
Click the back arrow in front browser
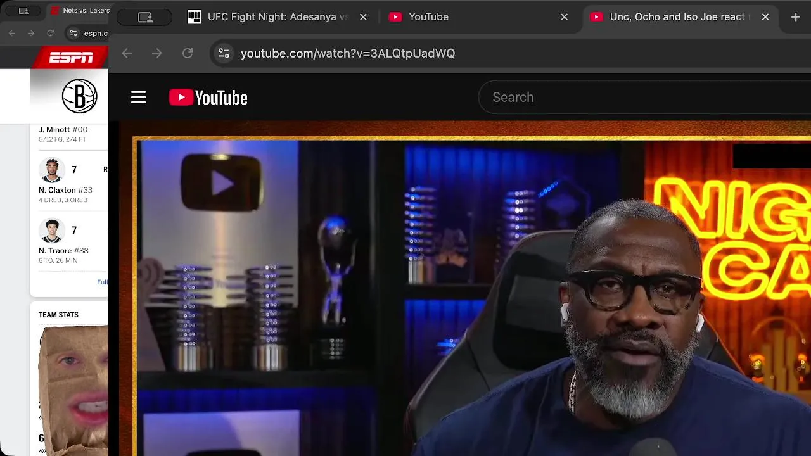tap(127, 54)
